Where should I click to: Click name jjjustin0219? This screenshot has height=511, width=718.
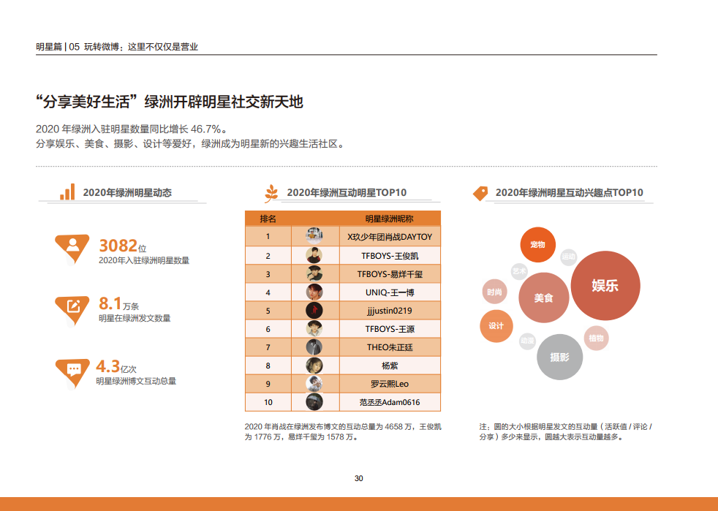click(390, 311)
